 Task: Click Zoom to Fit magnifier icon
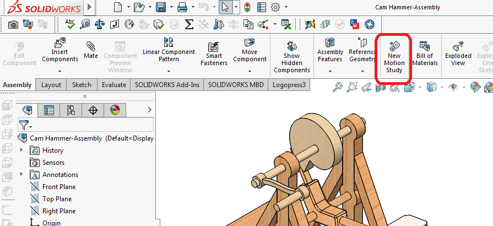point(337,87)
